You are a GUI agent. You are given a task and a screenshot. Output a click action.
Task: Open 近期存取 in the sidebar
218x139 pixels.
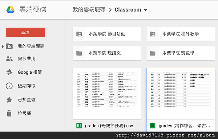[27, 86]
